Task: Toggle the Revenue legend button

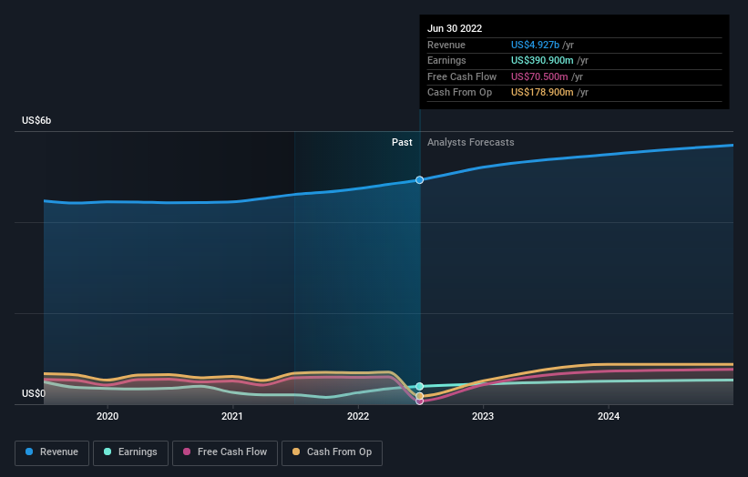Action: coord(52,452)
